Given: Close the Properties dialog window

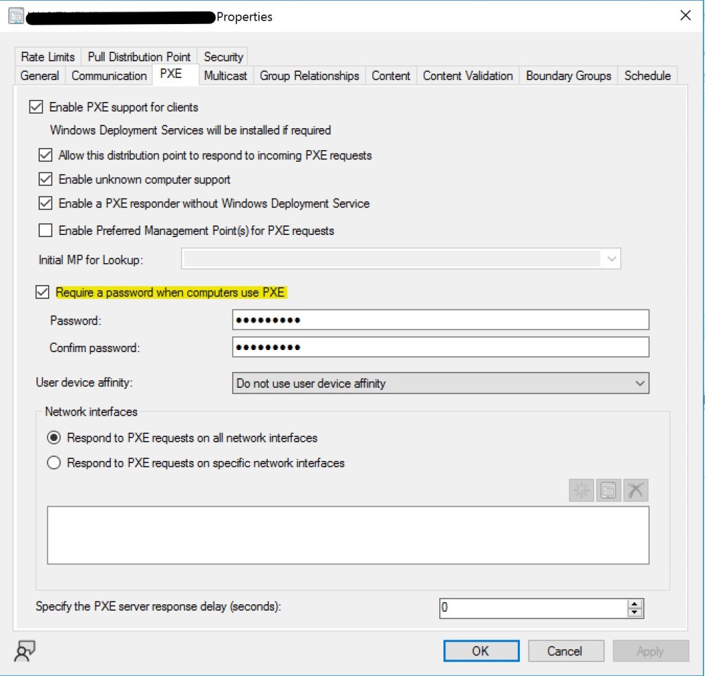Looking at the screenshot, I should coord(685,16).
